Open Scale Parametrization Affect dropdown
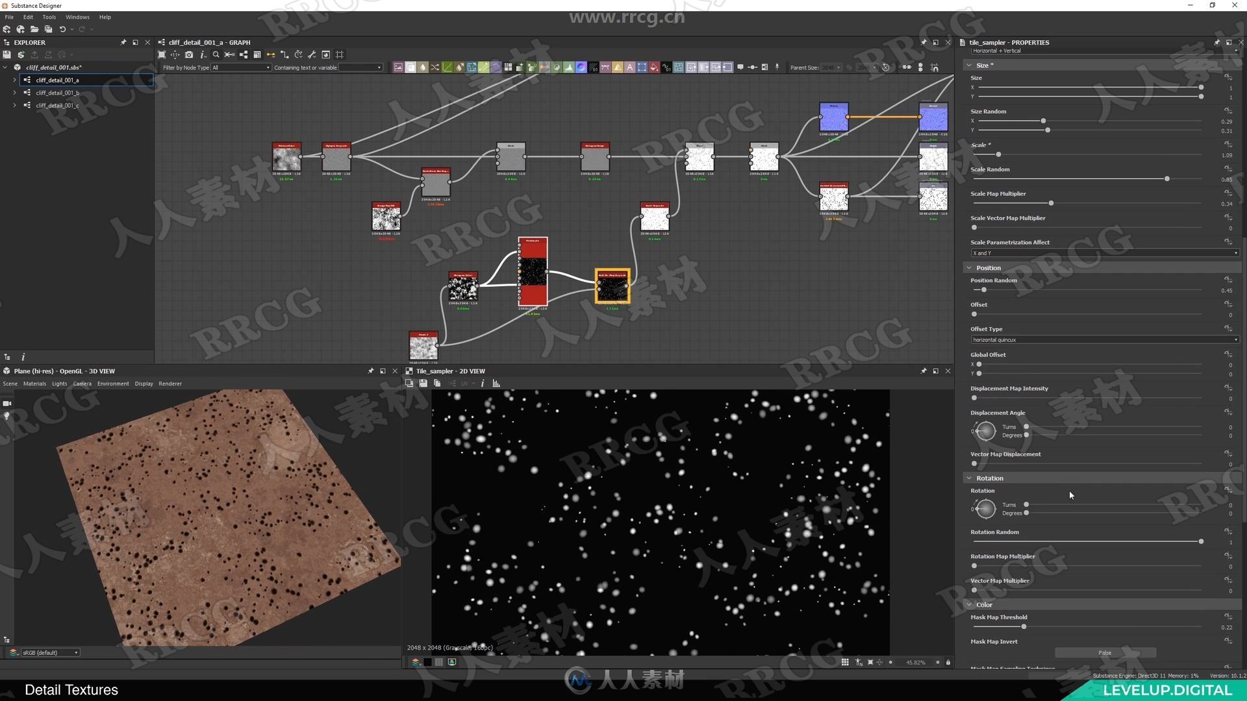Screen dimensions: 1247x701 point(1105,252)
